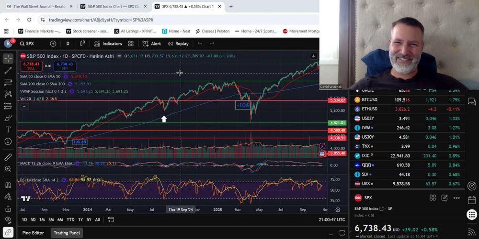Viewport: 479px width, 239px height.
Task: Select the trend line drawing tool
Action: (x=8, y=70)
